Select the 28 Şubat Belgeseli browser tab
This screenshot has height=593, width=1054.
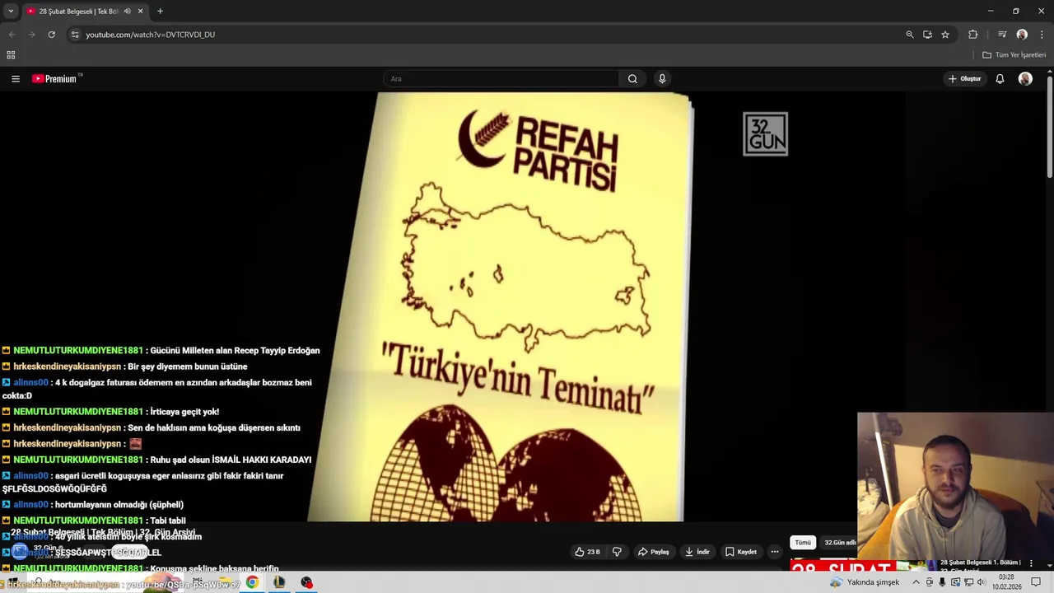(x=84, y=12)
